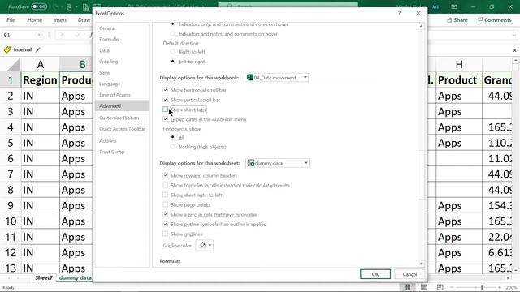Click the Ribbon Display Options icon
The height and width of the screenshot is (292, 520).
tap(454, 6)
